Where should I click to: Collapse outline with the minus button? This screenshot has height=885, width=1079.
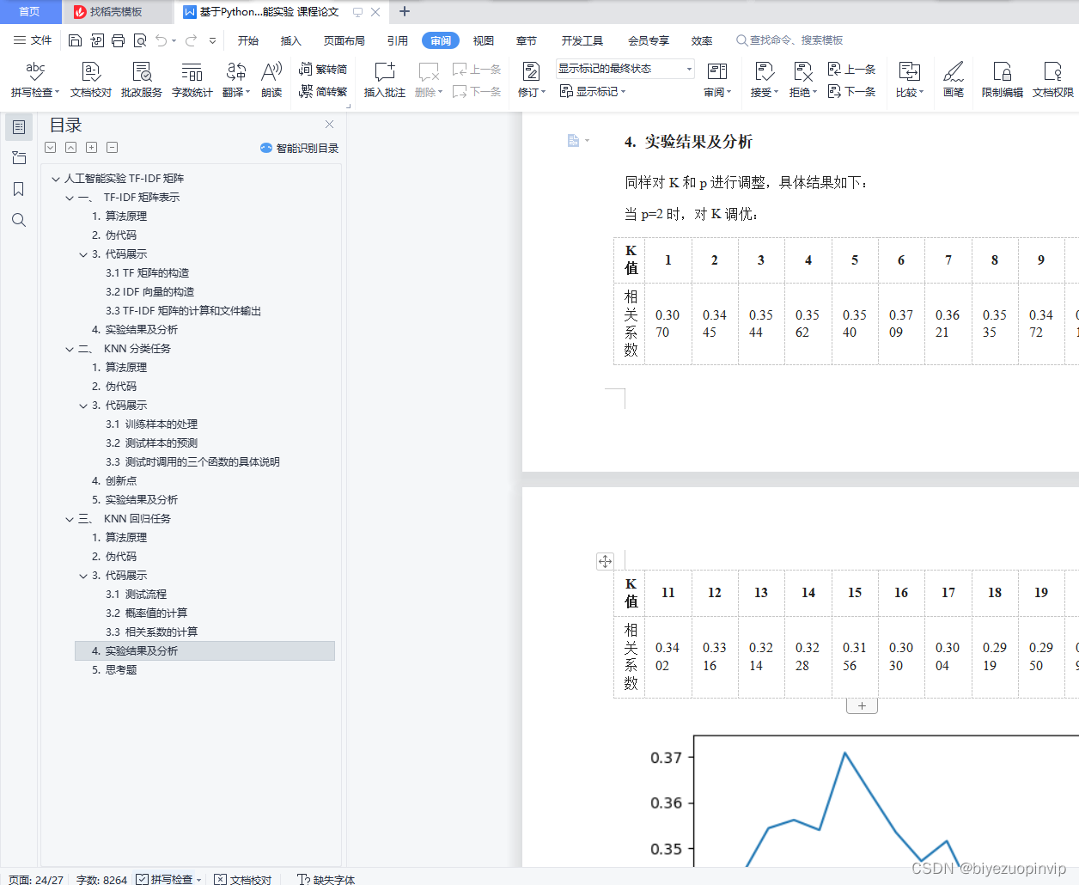113,148
